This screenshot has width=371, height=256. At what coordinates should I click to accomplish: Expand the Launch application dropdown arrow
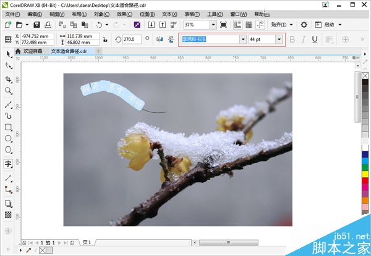pos(340,25)
